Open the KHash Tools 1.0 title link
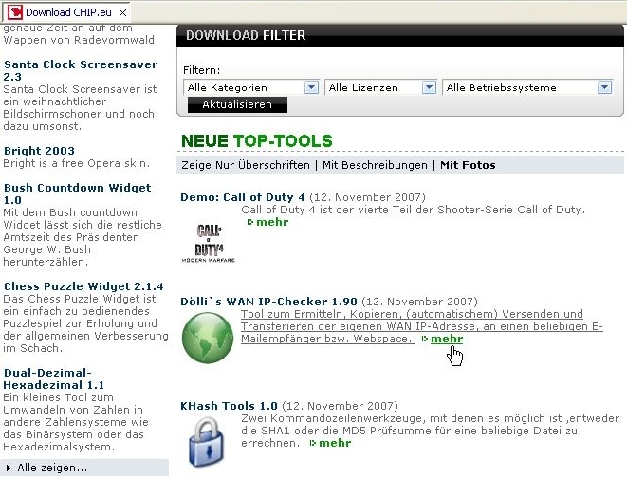 229,406
